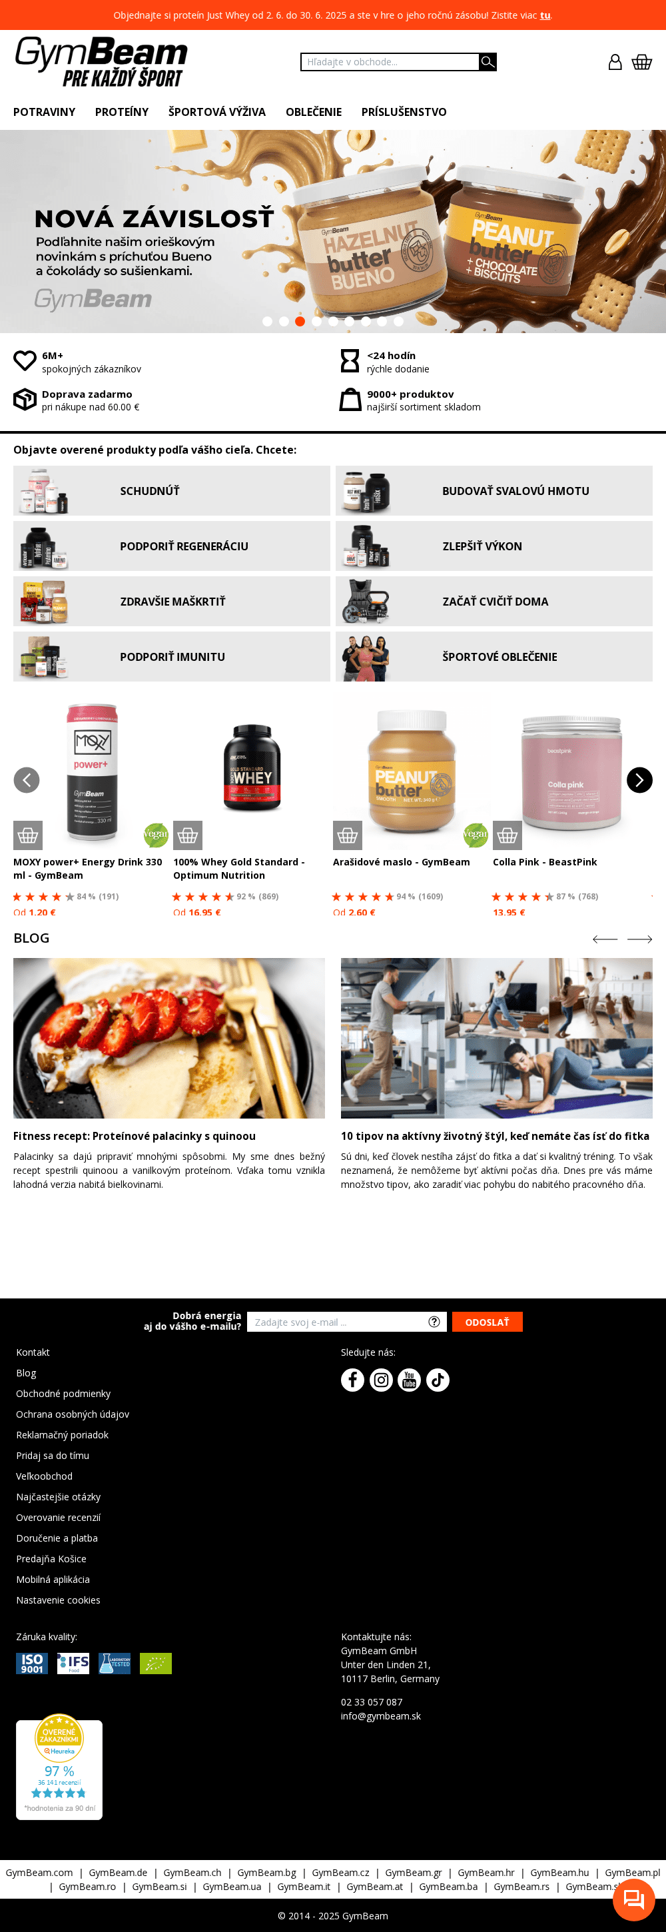Select the first banner slide dot
666x1932 pixels.
(x=267, y=321)
